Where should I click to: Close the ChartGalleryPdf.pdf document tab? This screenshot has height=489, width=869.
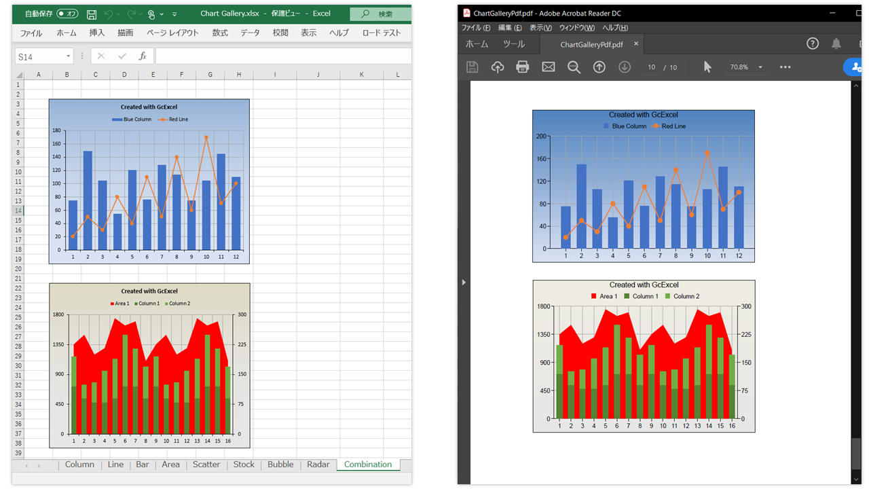pos(636,44)
